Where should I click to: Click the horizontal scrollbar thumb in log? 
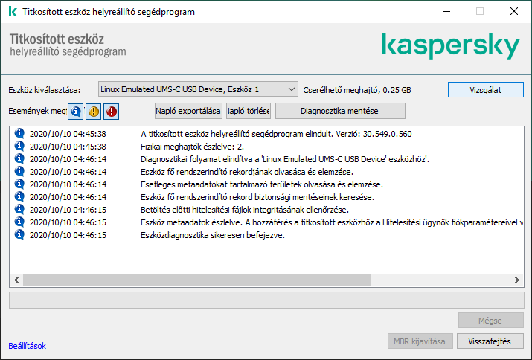[x=193, y=281]
